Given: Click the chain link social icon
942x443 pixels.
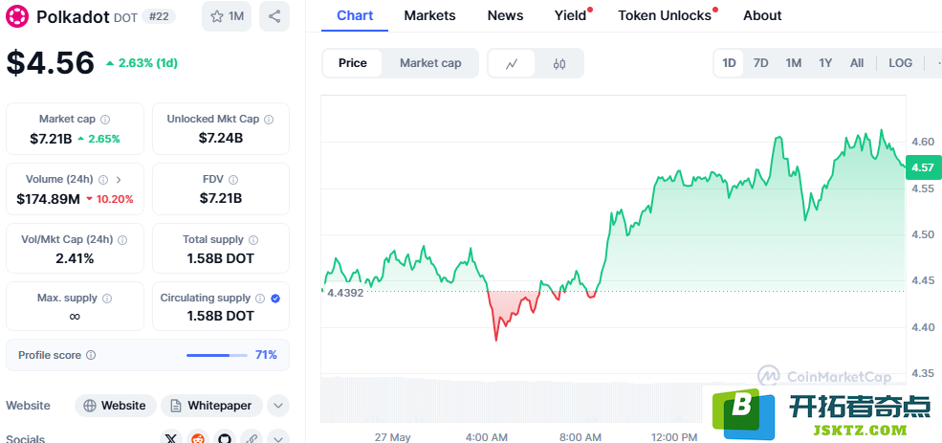Looking at the screenshot, I should point(252,439).
